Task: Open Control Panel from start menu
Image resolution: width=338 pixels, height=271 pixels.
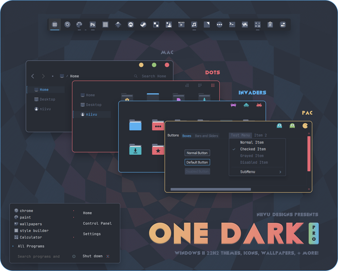Action: point(97,224)
